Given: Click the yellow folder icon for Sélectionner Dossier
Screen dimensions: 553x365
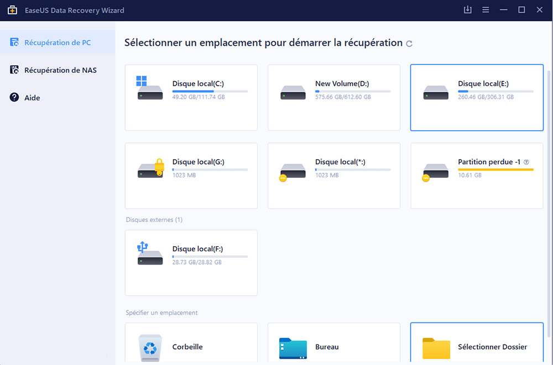Looking at the screenshot, I should click(436, 348).
